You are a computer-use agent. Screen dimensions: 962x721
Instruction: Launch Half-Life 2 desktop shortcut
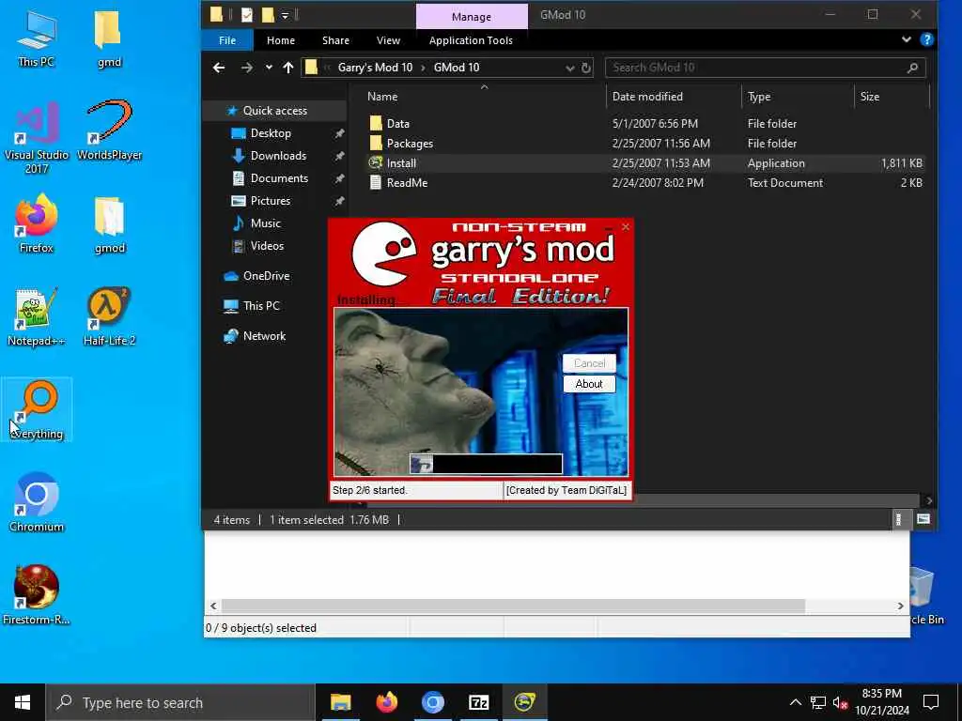tap(109, 317)
